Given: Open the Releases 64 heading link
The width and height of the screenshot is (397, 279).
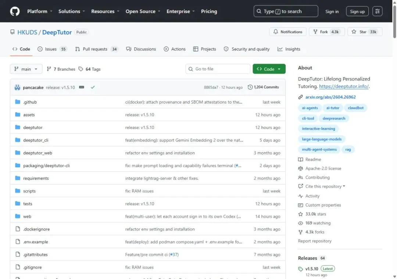Looking at the screenshot, I should (311, 258).
